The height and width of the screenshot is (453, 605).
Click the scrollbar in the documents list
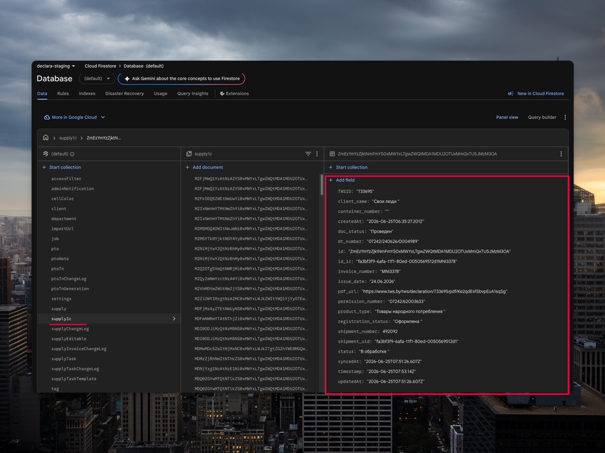coord(322,185)
